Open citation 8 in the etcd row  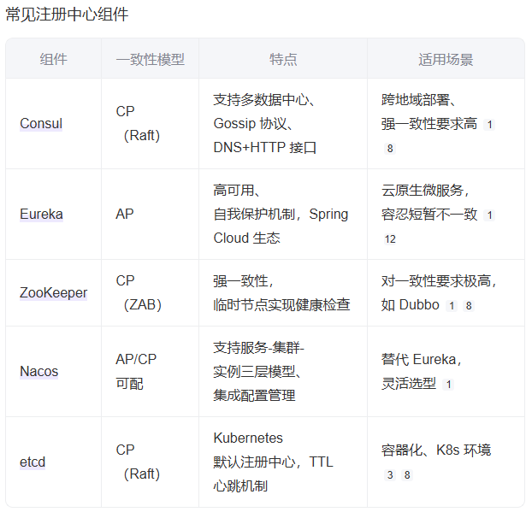(407, 475)
